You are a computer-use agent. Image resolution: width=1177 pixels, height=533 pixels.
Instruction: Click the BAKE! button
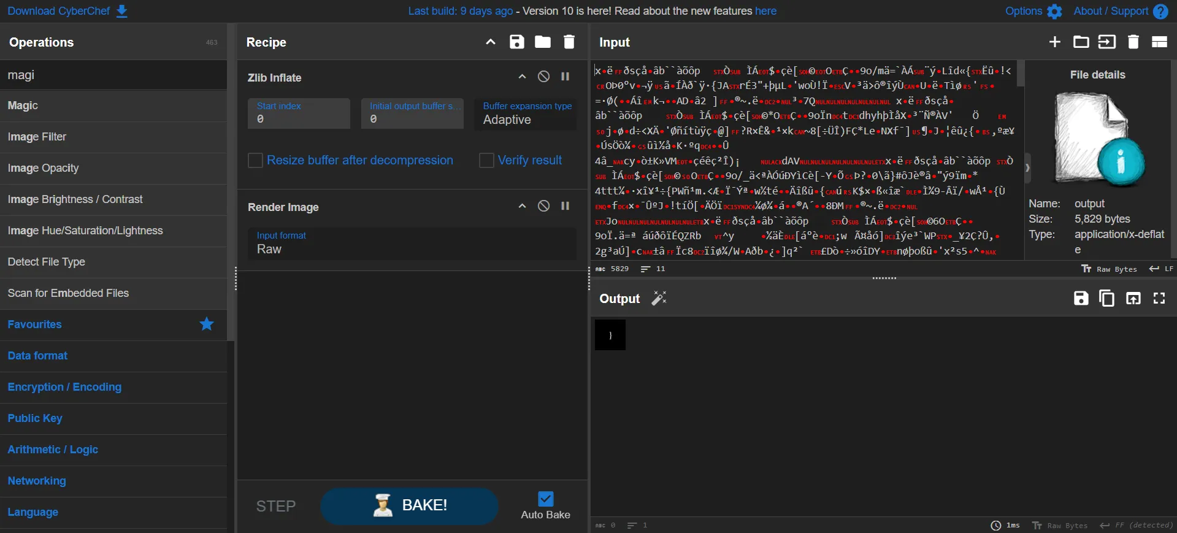point(409,506)
